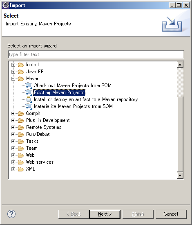The height and width of the screenshot is (225, 192).
Task: Expand the Web category
Action: click(x=13, y=155)
